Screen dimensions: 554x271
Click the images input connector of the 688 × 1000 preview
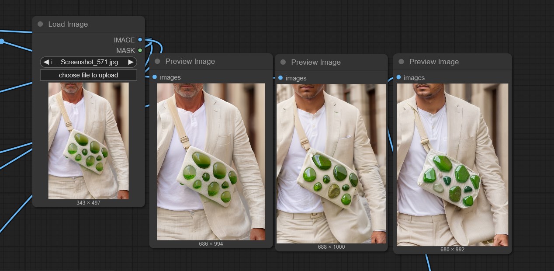click(x=280, y=78)
